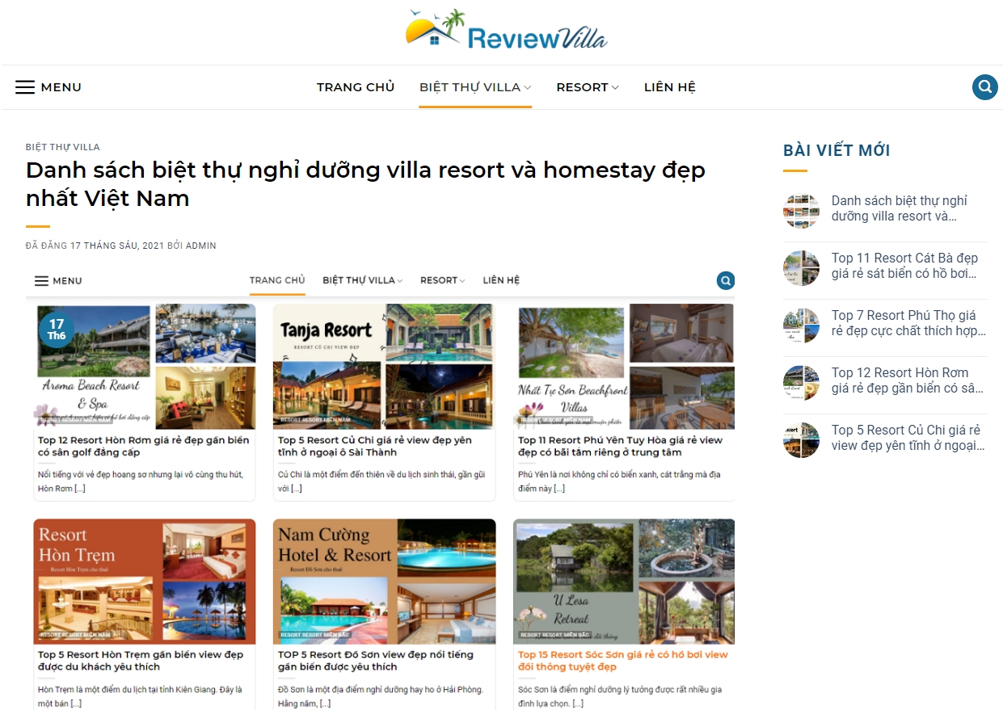The image size is (1003, 710).
Task: Open round thumbnail for Top 11 Resort Cát Bà
Action: click(x=801, y=268)
